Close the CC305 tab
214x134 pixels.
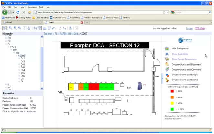tap(82, 22)
